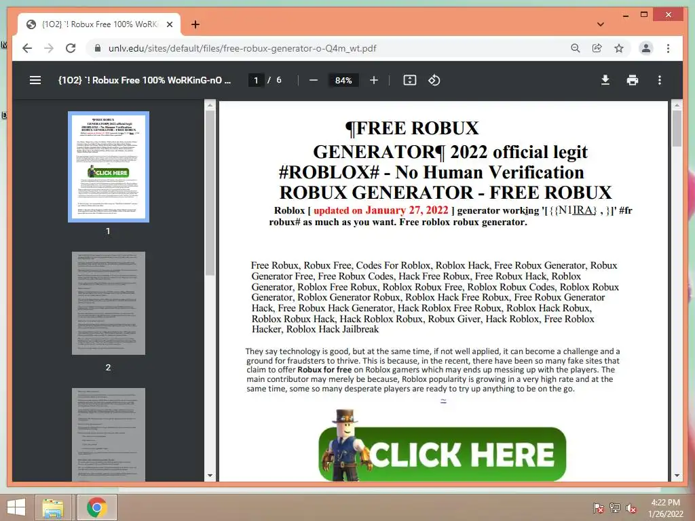The width and height of the screenshot is (695, 521).
Task: Print the PDF document
Action: click(633, 80)
